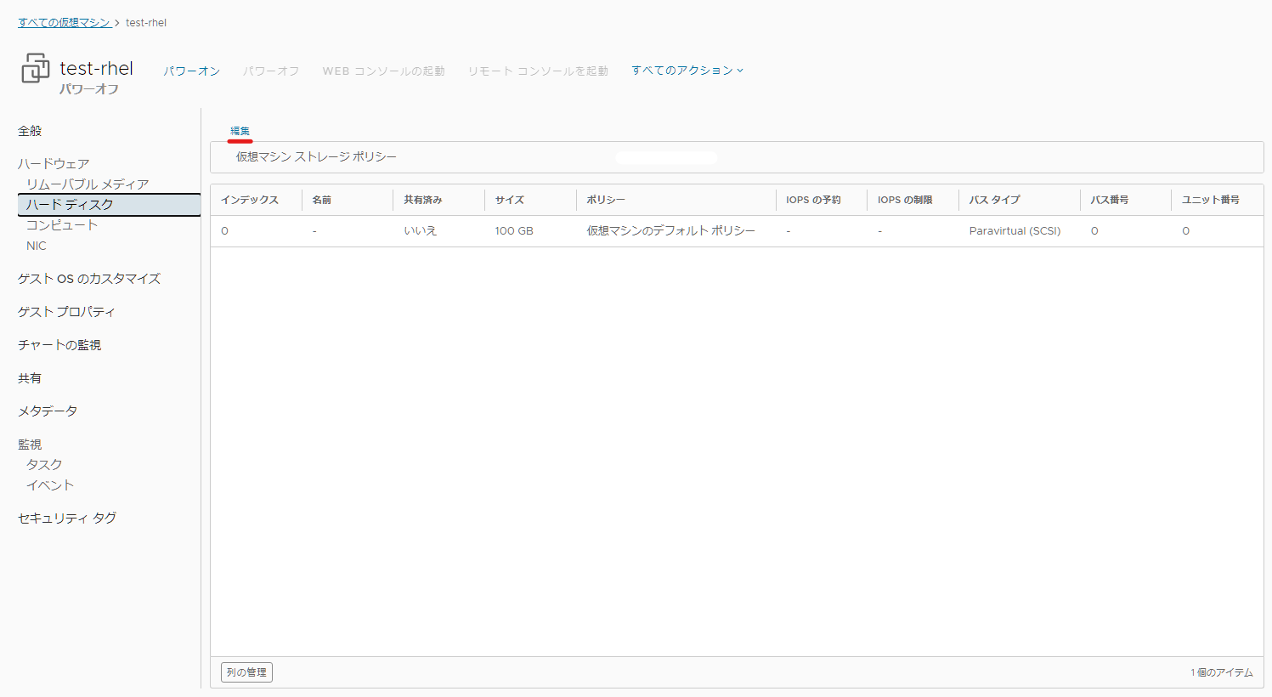Image resolution: width=1272 pixels, height=697 pixels.
Task: Select リムーバブル メディア in the sidebar
Action: (88, 184)
